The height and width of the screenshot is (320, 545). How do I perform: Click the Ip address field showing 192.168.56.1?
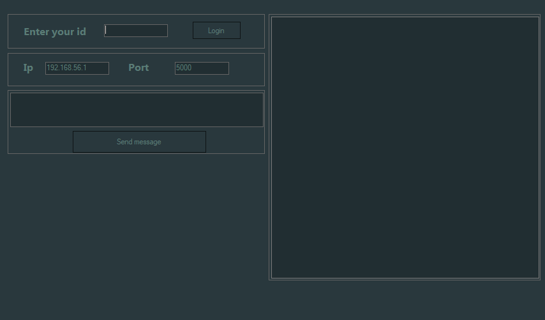click(77, 68)
